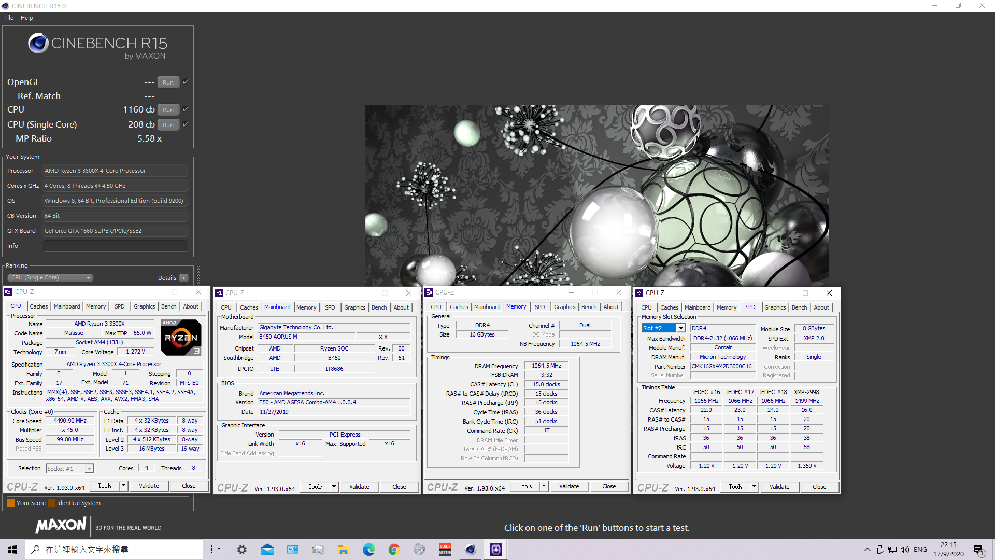Switch to SPD tab in the CPU window
995x560 pixels.
[x=120, y=306]
